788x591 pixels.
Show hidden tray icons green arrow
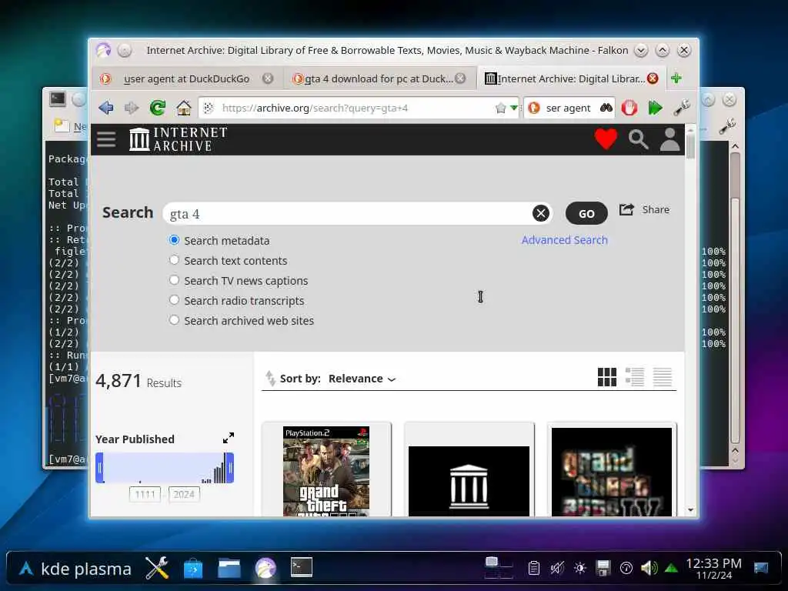[x=671, y=569]
